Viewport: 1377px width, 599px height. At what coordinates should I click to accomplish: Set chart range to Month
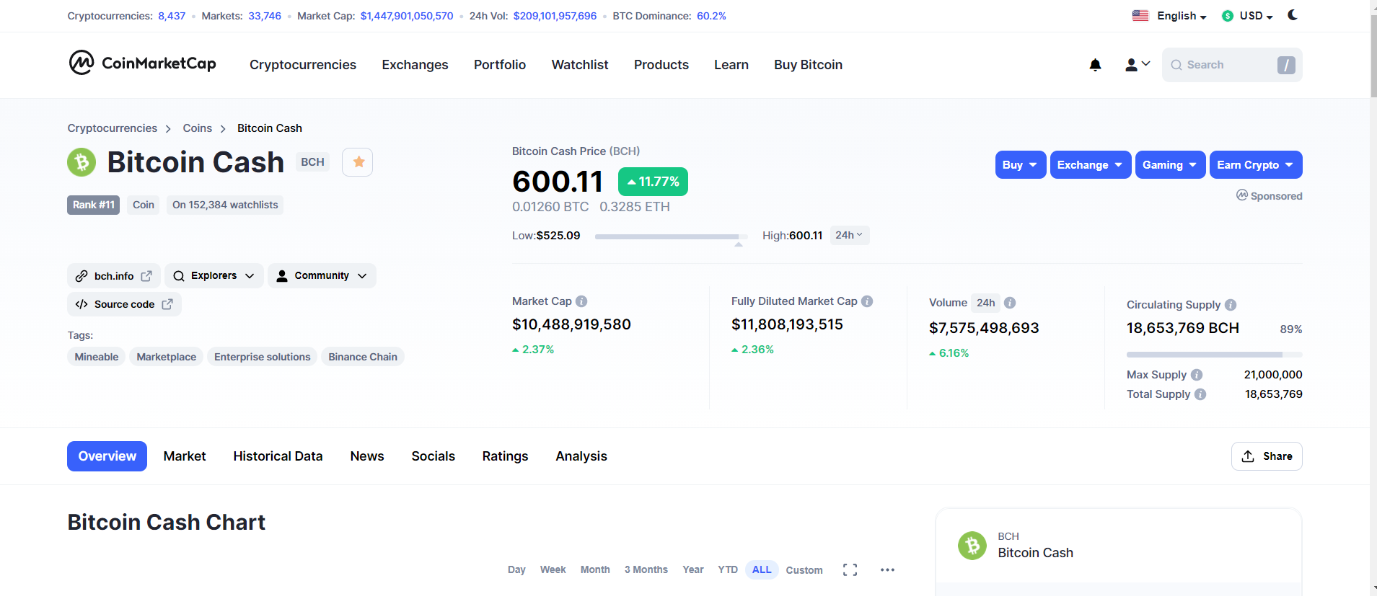595,570
